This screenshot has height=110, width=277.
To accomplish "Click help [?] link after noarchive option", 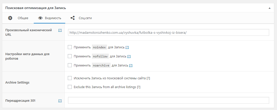I will point(131,65).
